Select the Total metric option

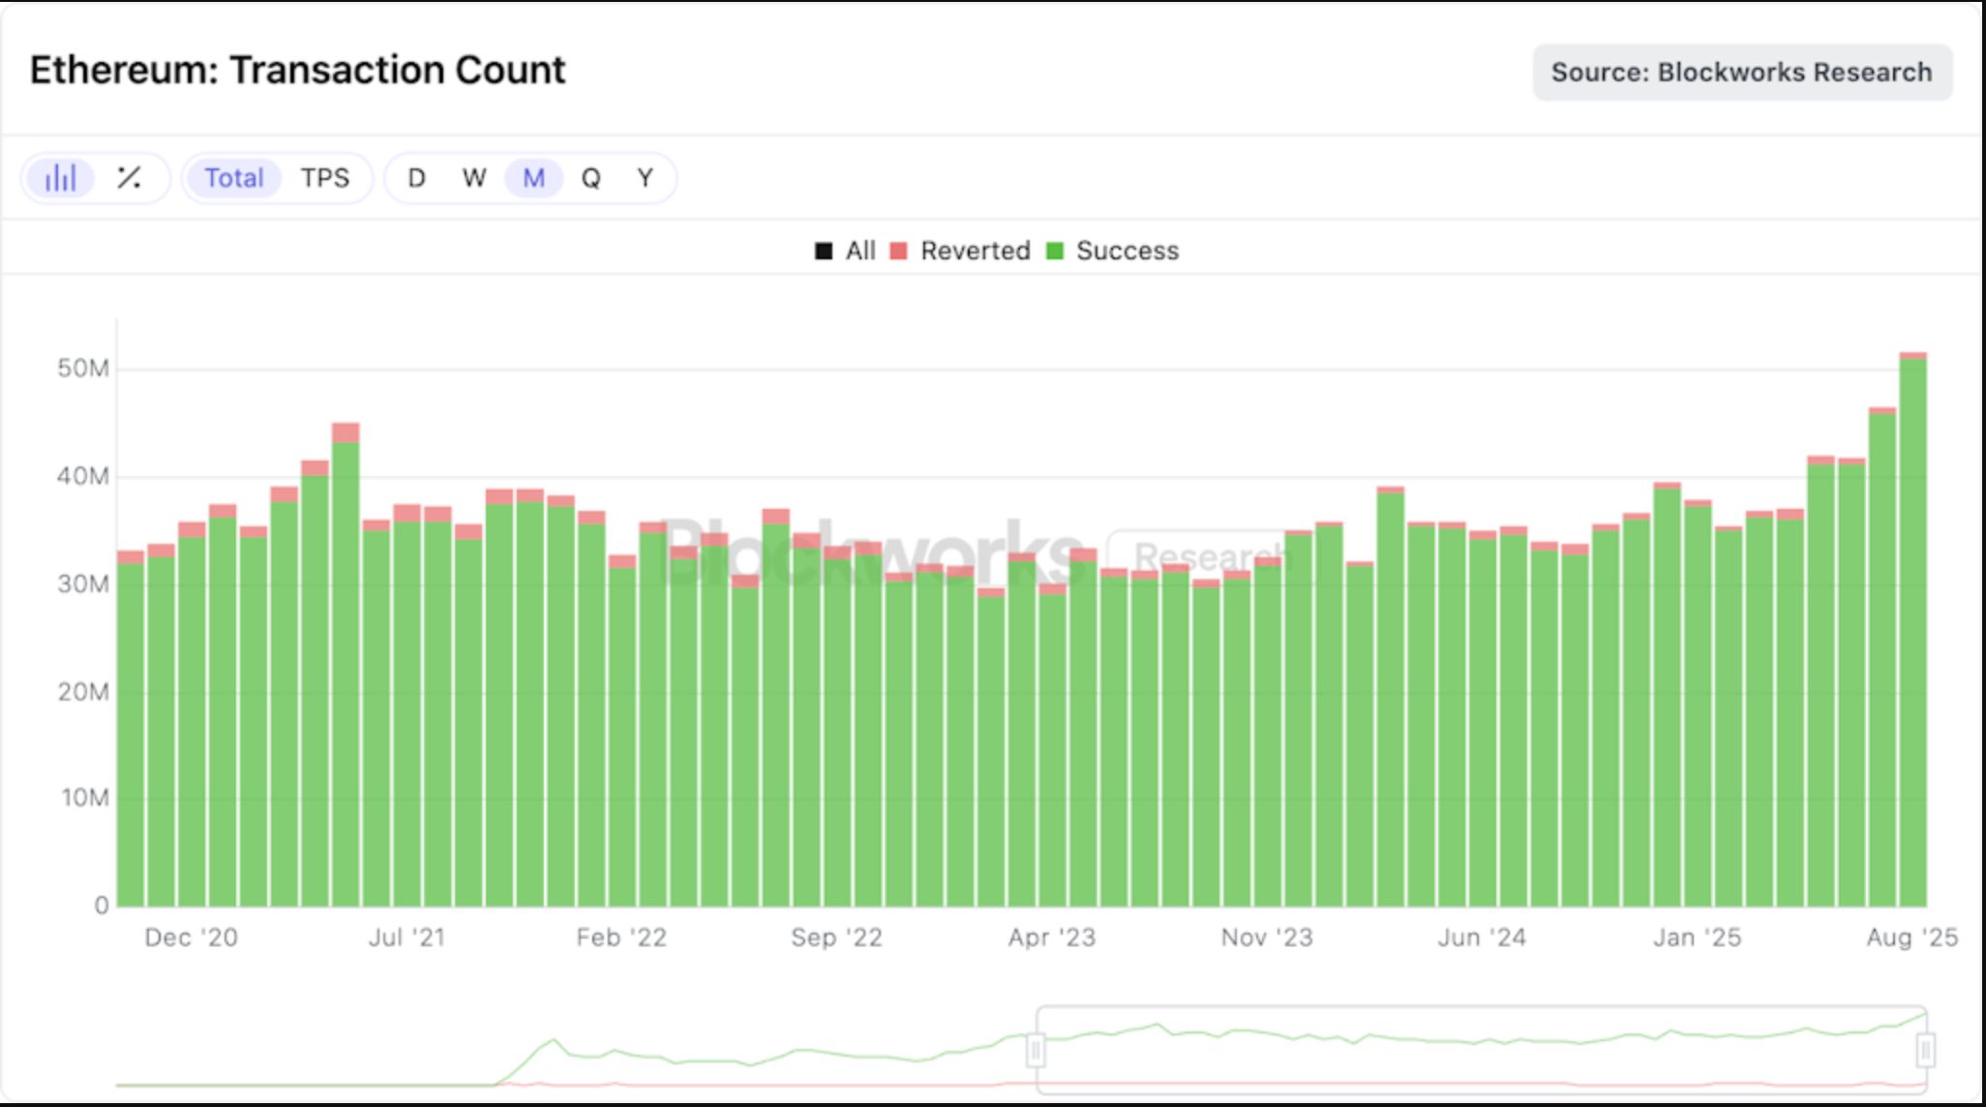point(233,178)
